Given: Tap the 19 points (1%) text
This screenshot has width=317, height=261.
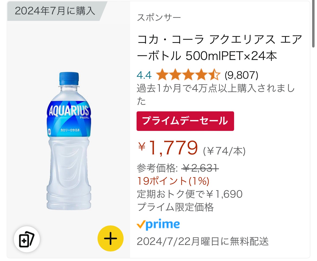Looking at the screenshot, I should coord(173,181).
